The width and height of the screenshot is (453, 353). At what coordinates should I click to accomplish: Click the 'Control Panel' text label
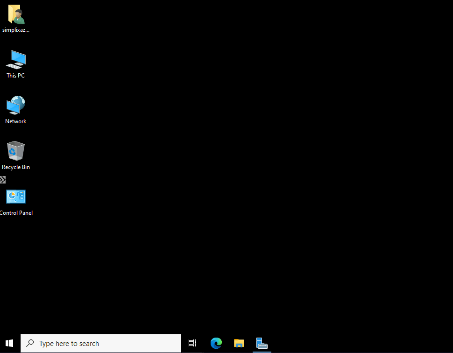(x=16, y=213)
